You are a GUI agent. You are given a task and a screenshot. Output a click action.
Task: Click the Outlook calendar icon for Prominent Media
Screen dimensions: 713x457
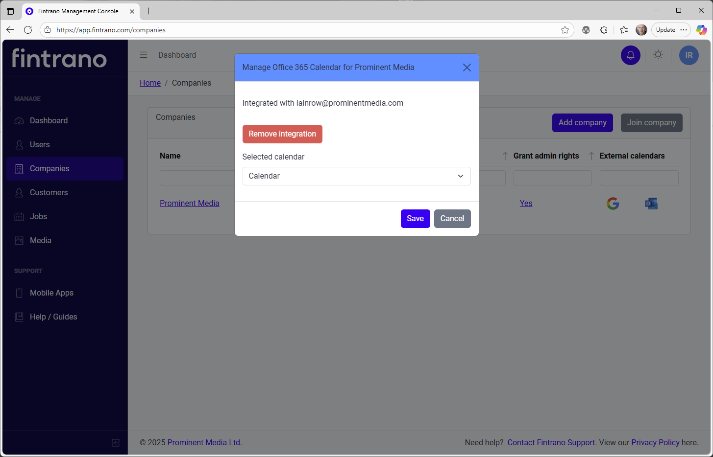(x=651, y=203)
